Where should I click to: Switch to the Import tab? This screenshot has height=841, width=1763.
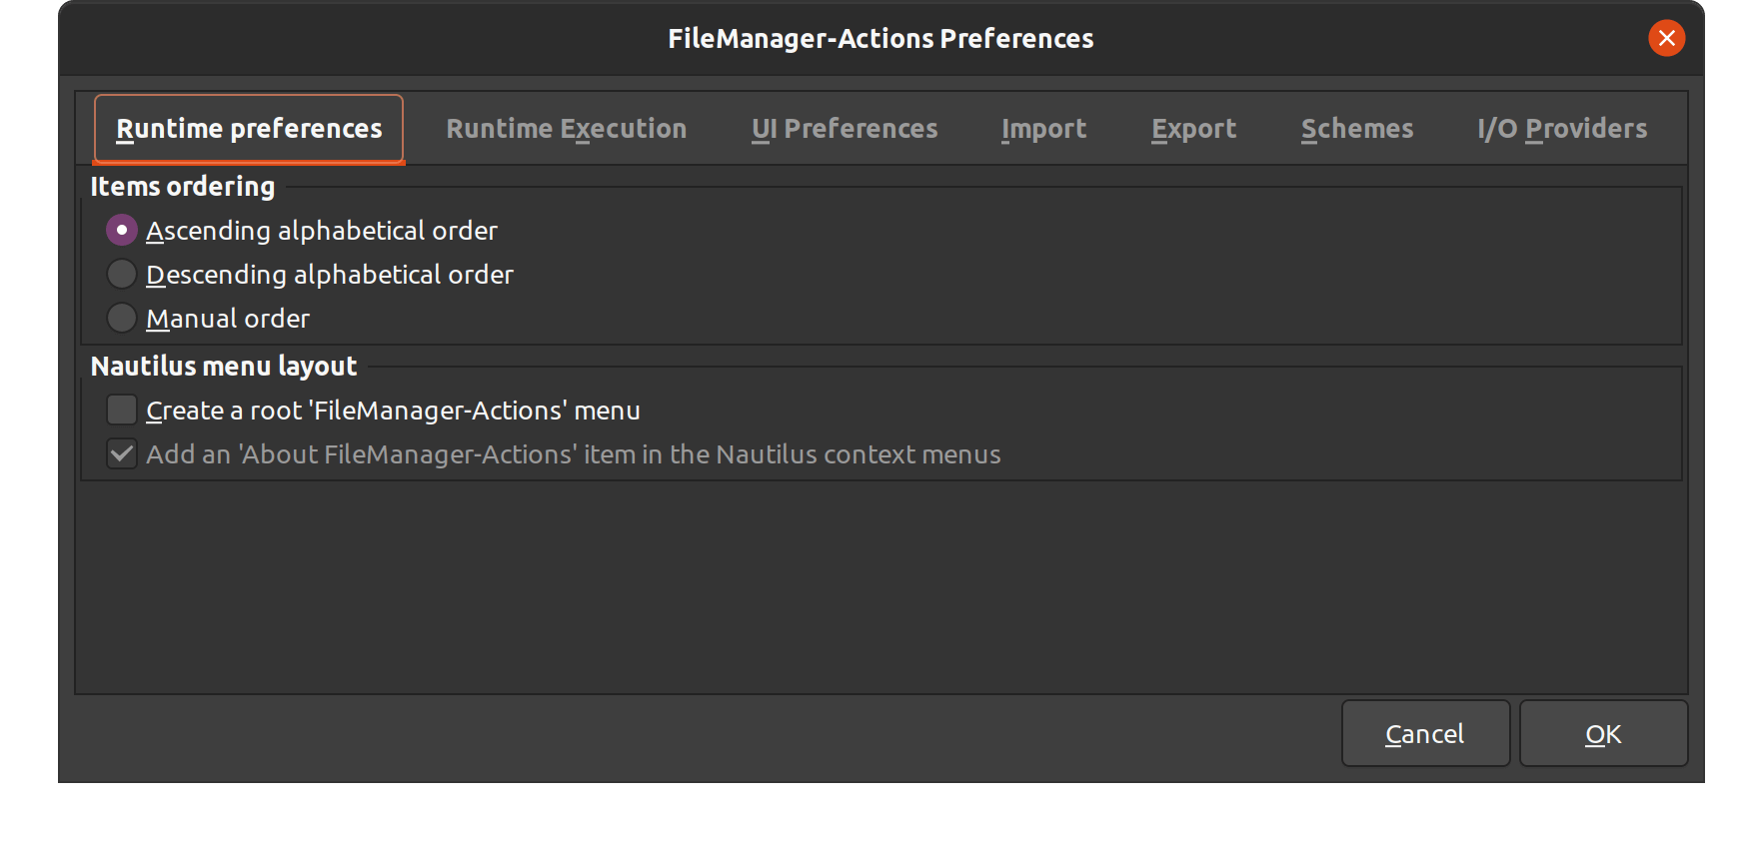(x=1043, y=128)
